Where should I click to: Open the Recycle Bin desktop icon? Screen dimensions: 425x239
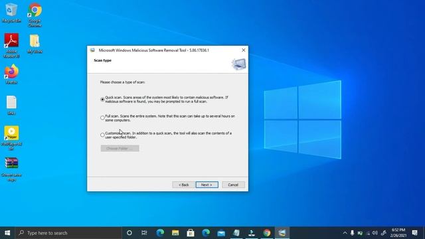pyautogui.click(x=11, y=13)
